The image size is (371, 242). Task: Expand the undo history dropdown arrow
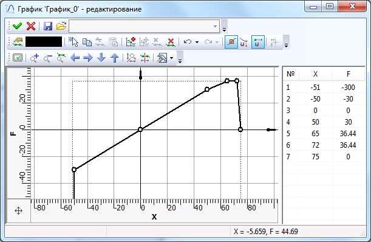pos(197,42)
